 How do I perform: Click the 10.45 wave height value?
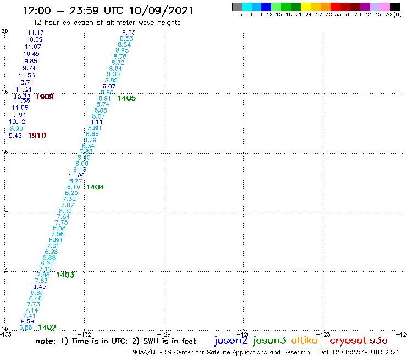pyautogui.click(x=31, y=54)
